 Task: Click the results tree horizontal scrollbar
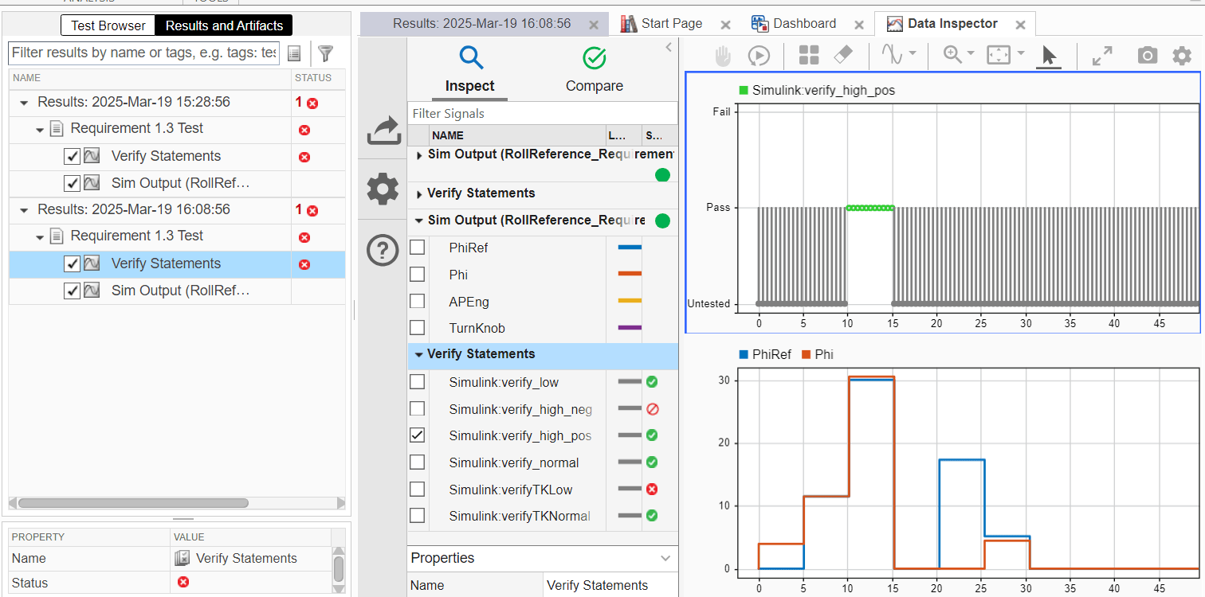click(x=133, y=503)
